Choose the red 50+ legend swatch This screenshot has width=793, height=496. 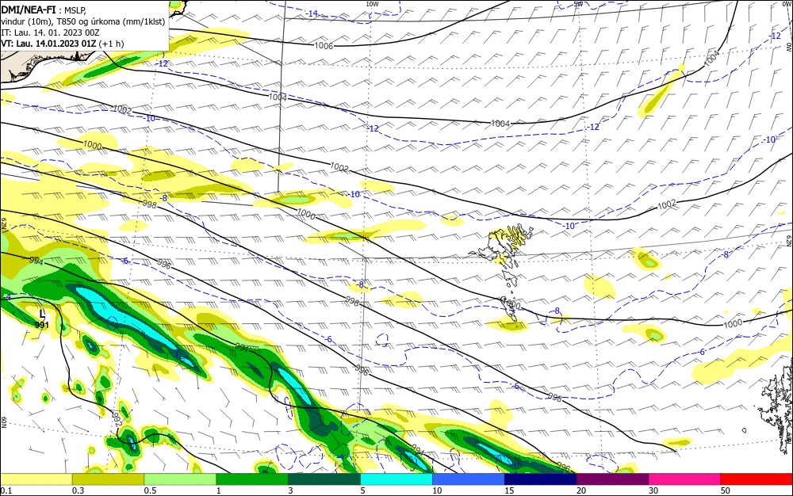pos(757,479)
